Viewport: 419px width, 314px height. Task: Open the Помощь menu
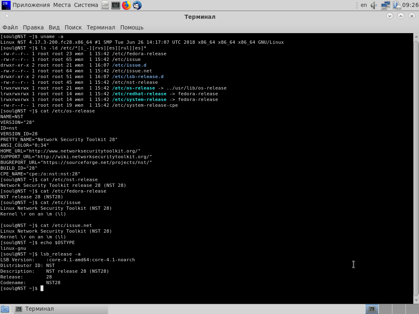132,27
